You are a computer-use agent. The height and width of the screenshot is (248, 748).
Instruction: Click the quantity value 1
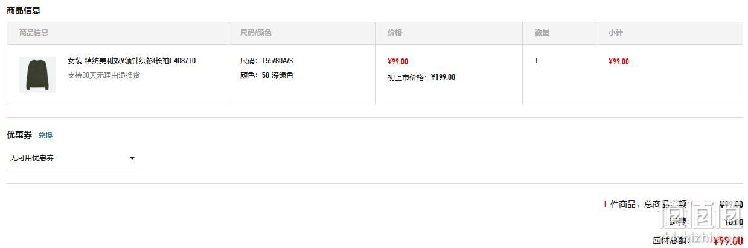pyautogui.click(x=536, y=61)
